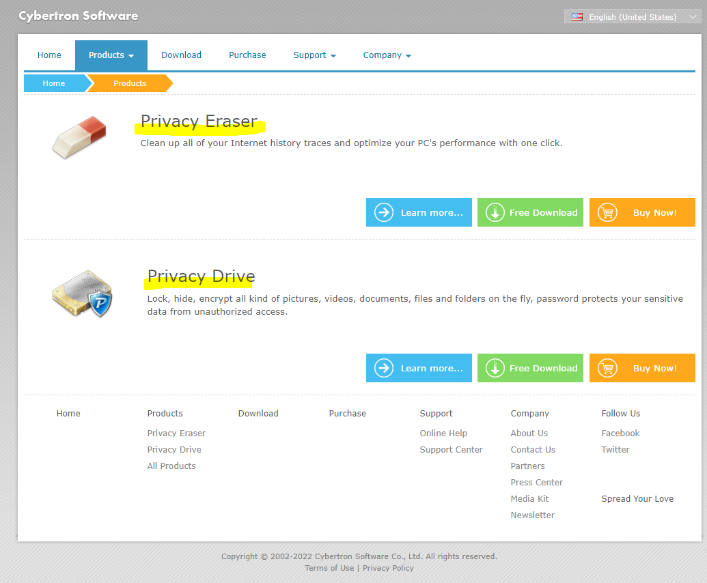Click footer Home link
This screenshot has width=707, height=583.
coord(68,413)
